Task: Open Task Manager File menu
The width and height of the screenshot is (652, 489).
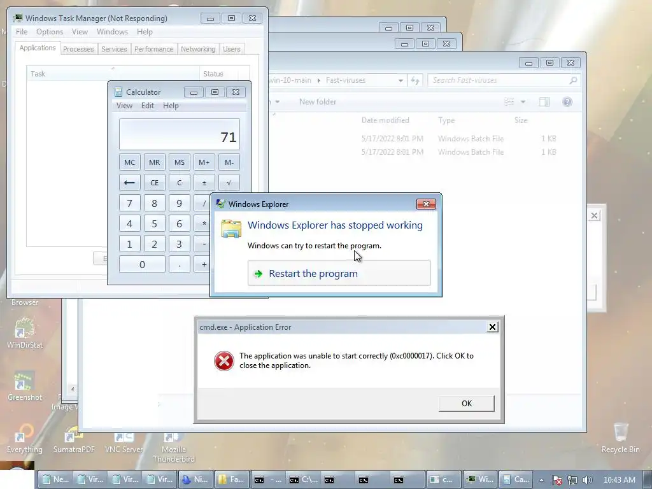Action: (22, 32)
